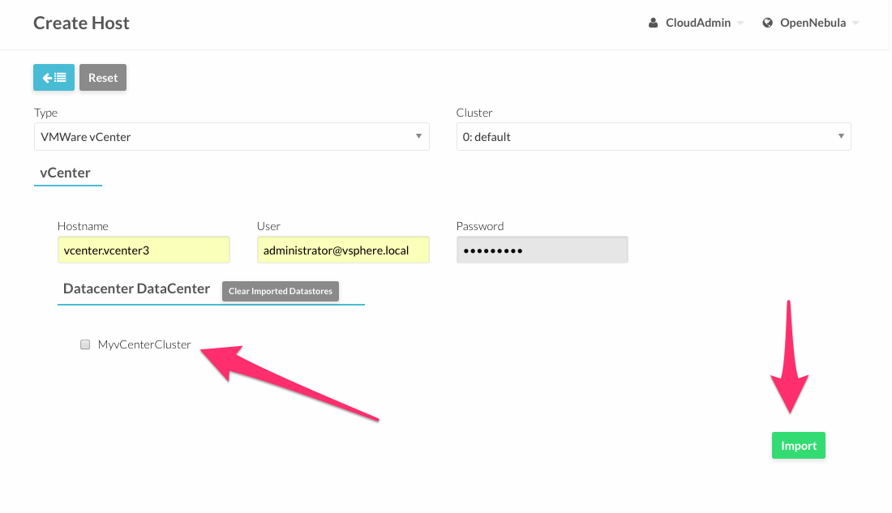
Task: Open the OpenNebula zone menu
Action: coord(811,23)
